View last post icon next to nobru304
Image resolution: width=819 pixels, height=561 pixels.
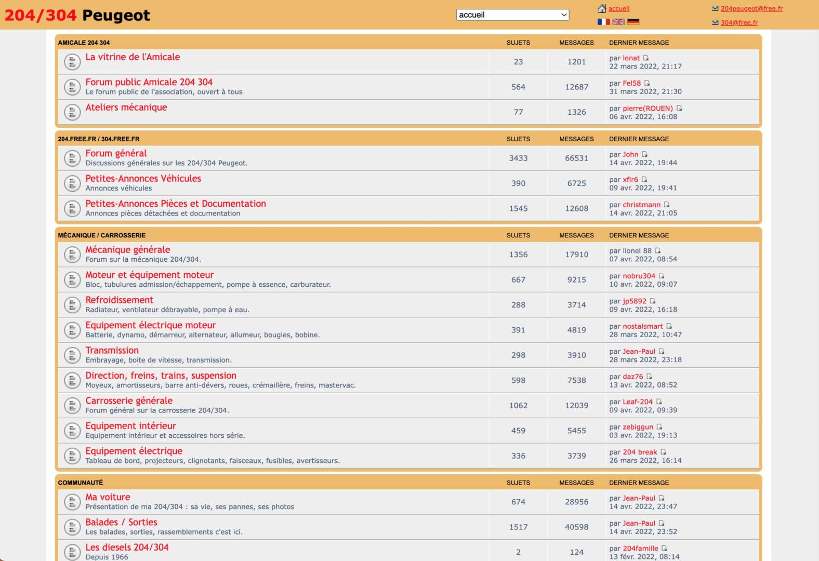click(x=662, y=276)
